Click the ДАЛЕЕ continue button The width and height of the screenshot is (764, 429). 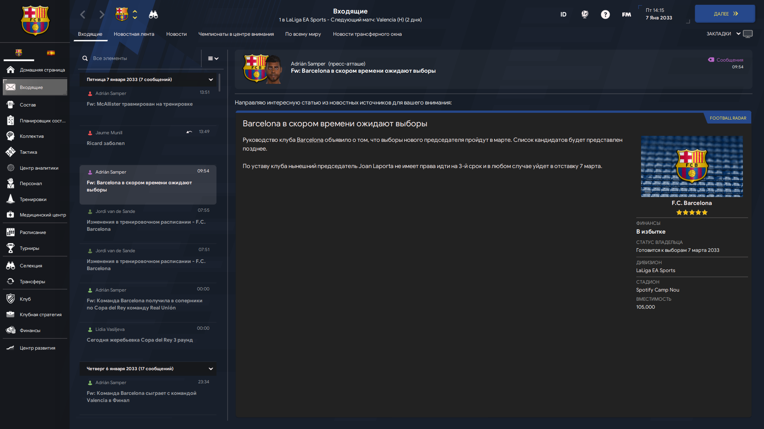click(725, 14)
